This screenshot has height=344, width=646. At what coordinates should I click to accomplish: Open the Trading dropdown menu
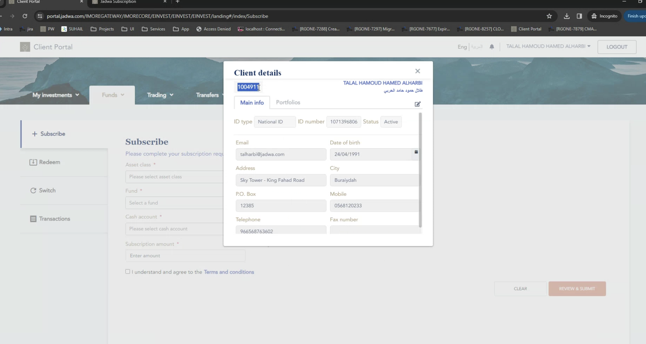point(160,95)
